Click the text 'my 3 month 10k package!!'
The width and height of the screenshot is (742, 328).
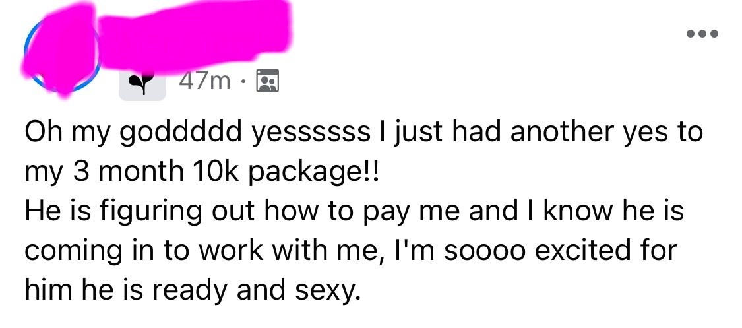coord(202,172)
